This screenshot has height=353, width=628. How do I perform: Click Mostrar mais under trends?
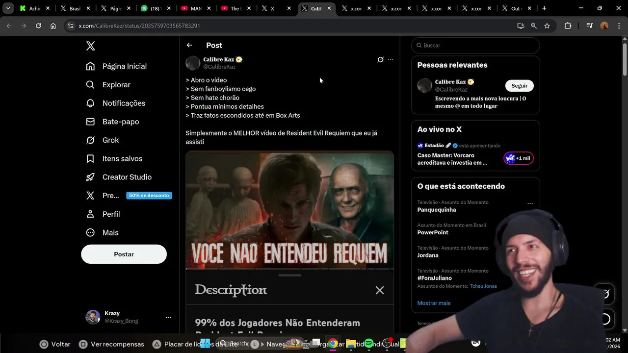[434, 303]
